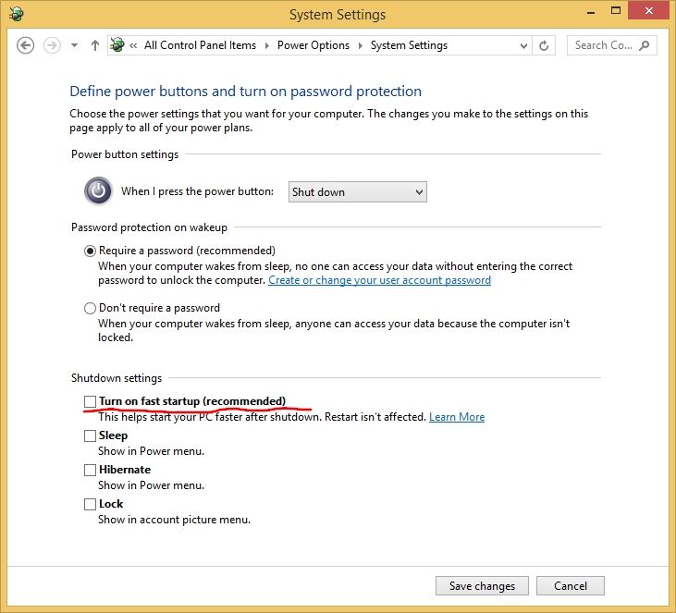Viewport: 676px width, 613px height.
Task: Click 'Password protection on wakeup' label
Action: pyautogui.click(x=149, y=227)
